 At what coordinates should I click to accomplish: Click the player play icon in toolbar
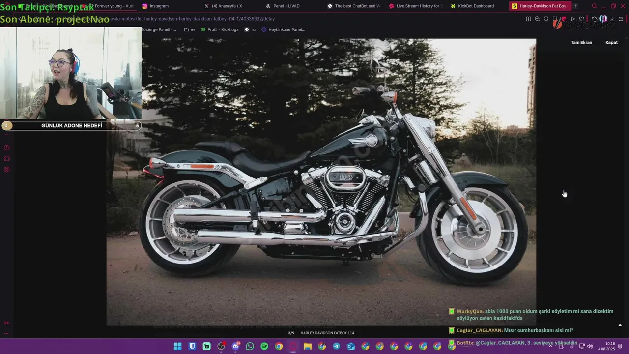(x=572, y=19)
